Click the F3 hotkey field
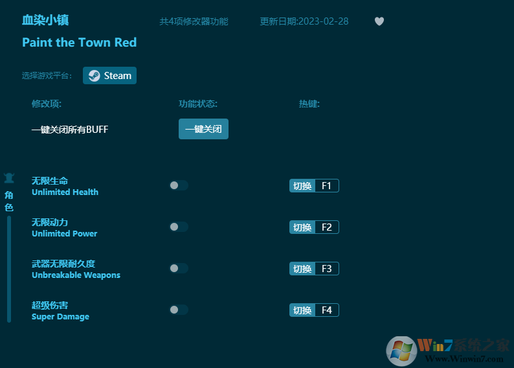Image resolution: width=514 pixels, height=368 pixels. (x=327, y=269)
